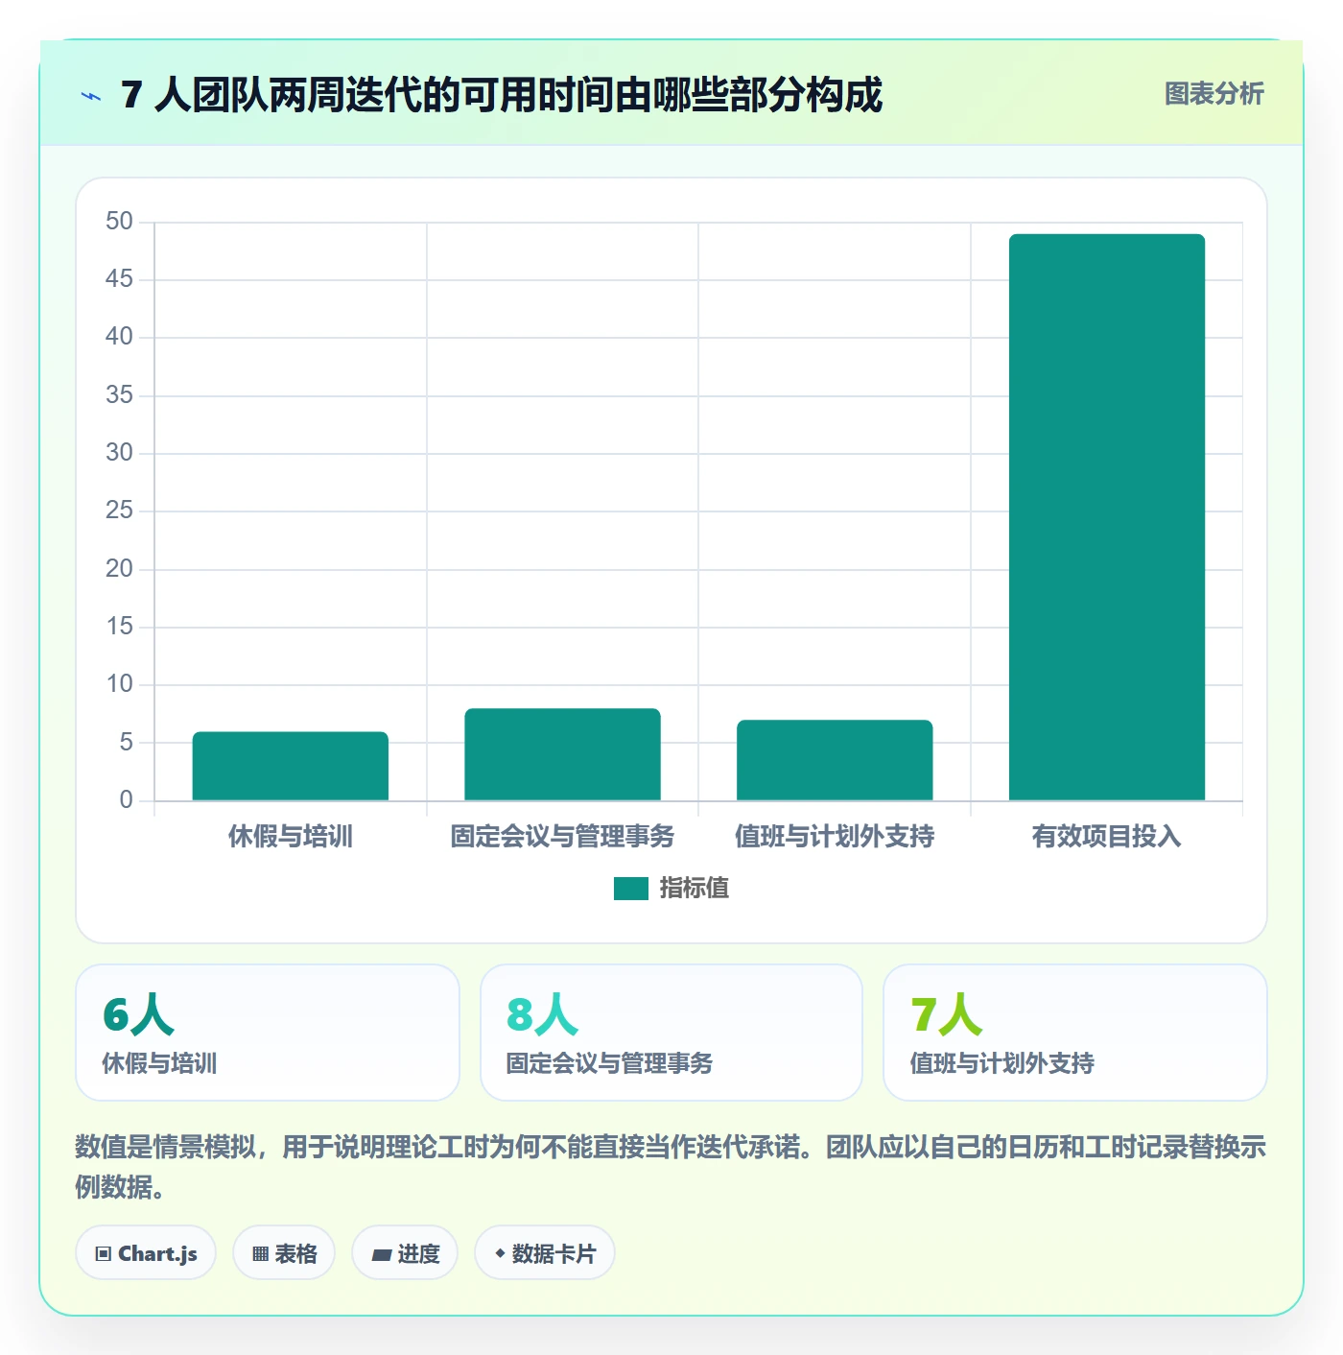The width and height of the screenshot is (1343, 1355).
Task: Click the chart title 7 人团队两周迭代的可用时间由哪些部分构成
Action: [502, 95]
